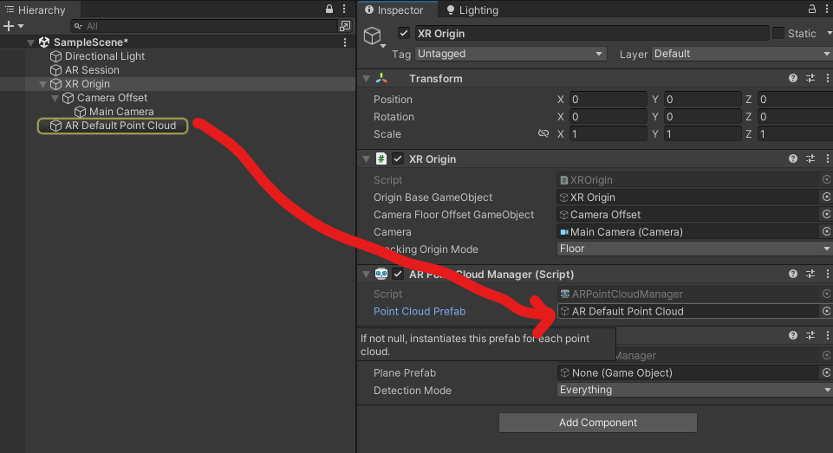Collapse the SampleScene foldout arrow
The height and width of the screenshot is (453, 833).
pyautogui.click(x=31, y=42)
